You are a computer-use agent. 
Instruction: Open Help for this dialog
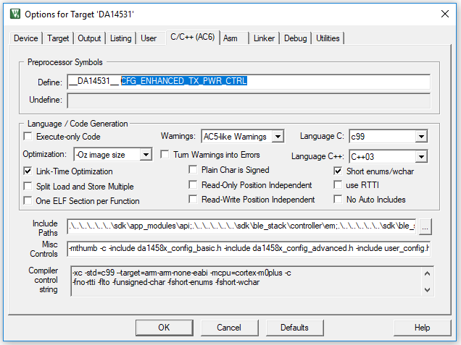422,328
